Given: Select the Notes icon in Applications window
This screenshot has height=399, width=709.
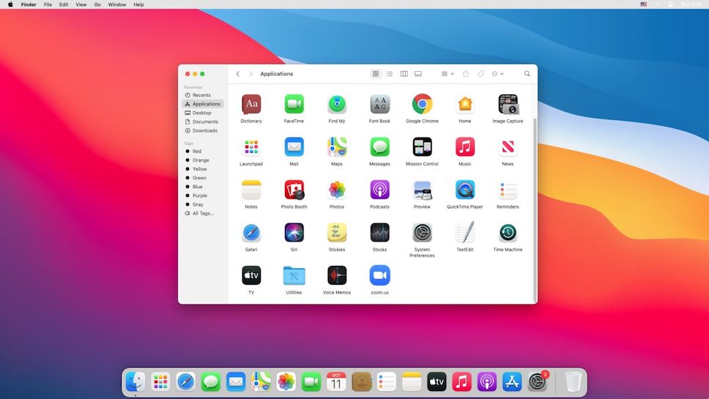Looking at the screenshot, I should tap(251, 190).
